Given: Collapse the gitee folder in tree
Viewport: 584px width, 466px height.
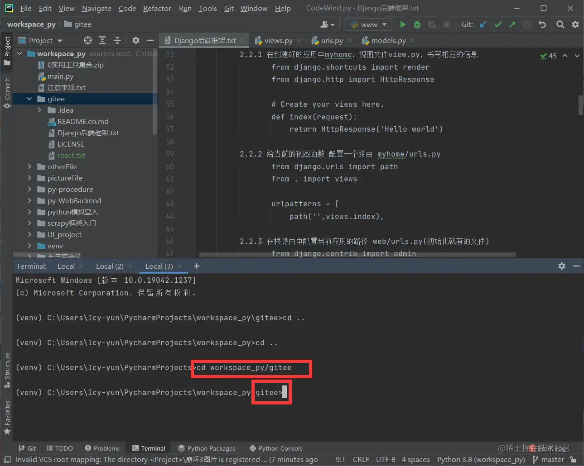Looking at the screenshot, I should 29,99.
